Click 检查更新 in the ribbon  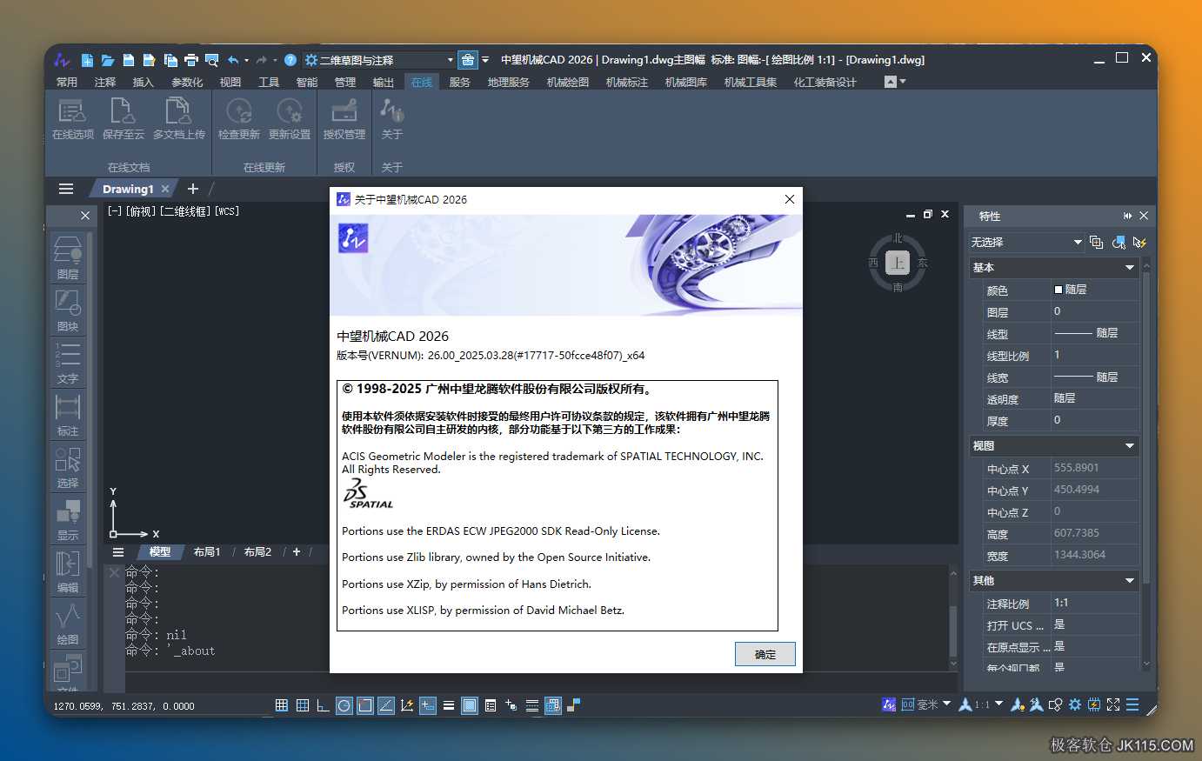[x=239, y=119]
